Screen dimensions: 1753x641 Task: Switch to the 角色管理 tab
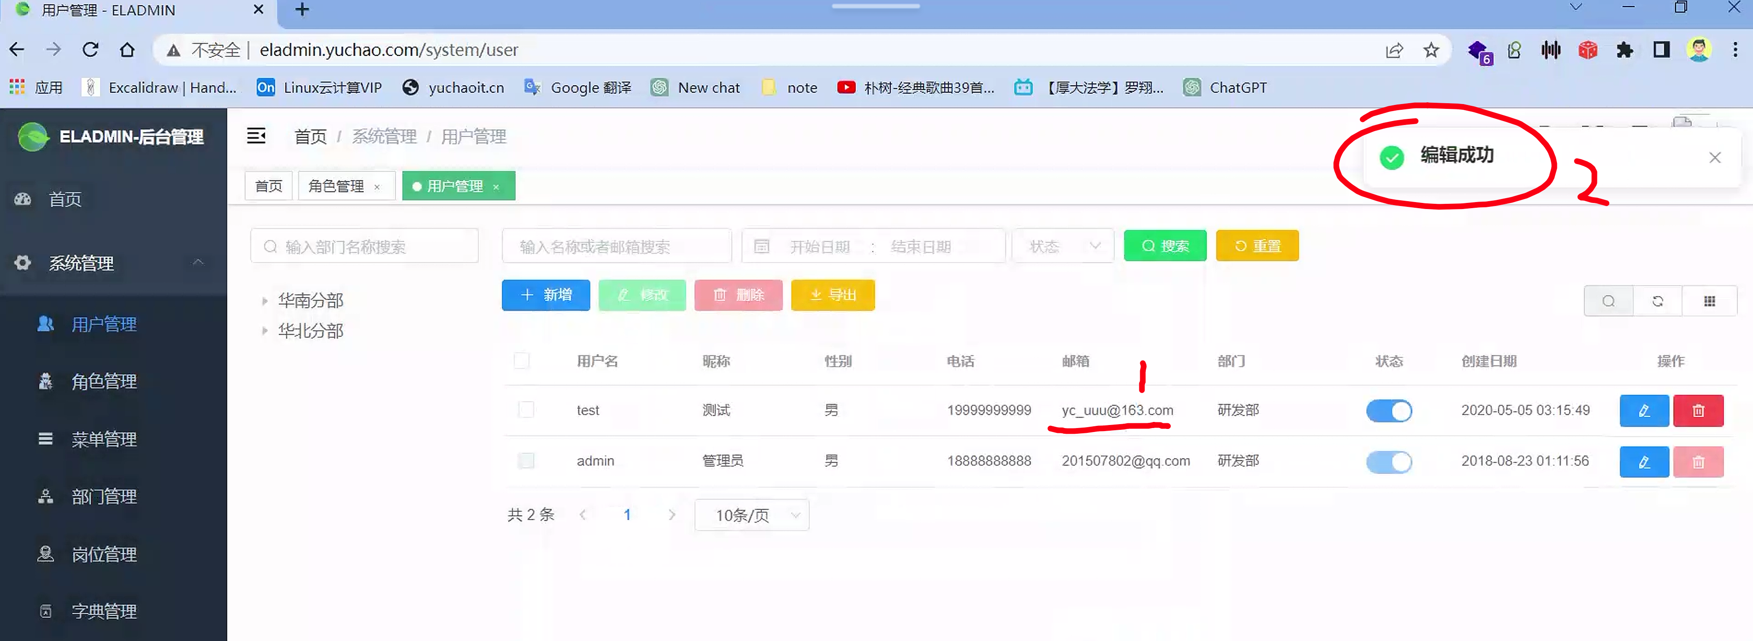(x=336, y=186)
